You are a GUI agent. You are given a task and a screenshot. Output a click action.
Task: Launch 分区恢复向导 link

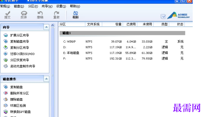click(x=19, y=60)
